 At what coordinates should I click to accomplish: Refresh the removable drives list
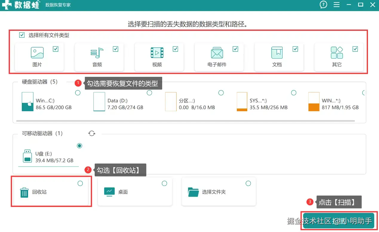tap(92, 133)
